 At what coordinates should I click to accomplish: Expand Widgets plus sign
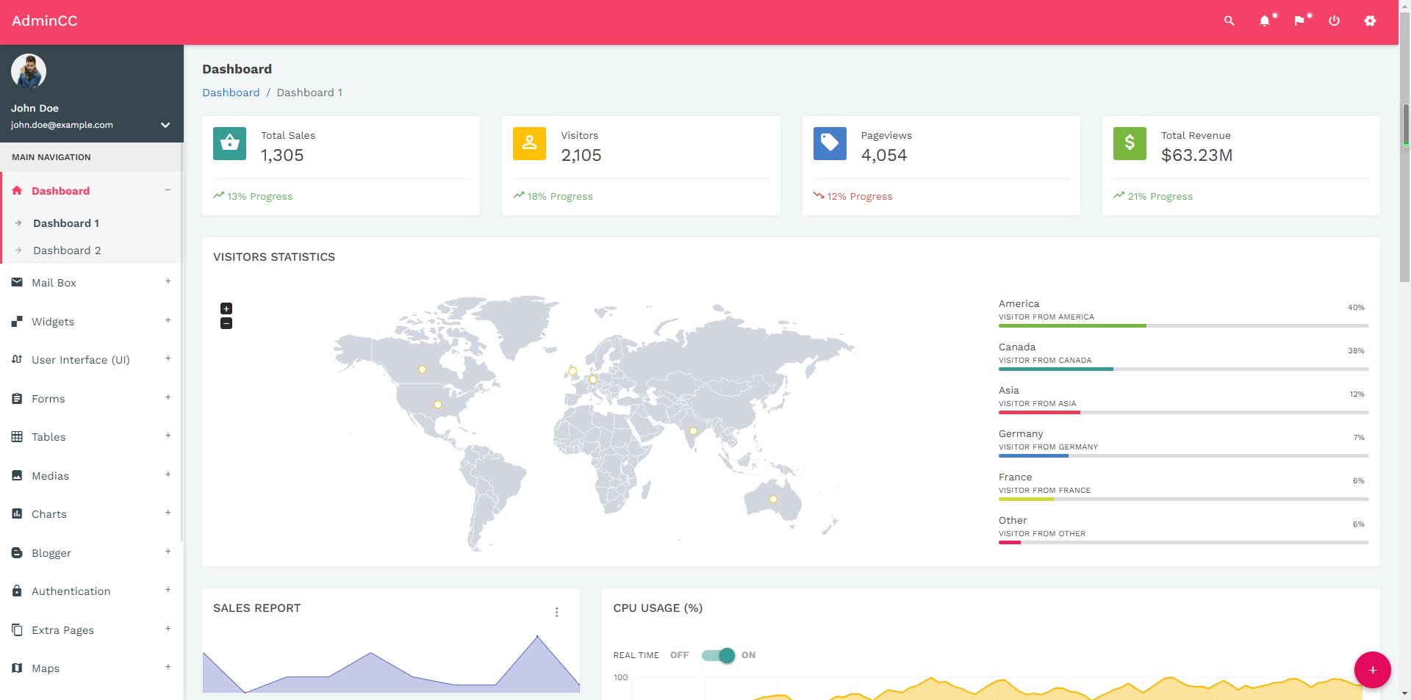point(168,320)
